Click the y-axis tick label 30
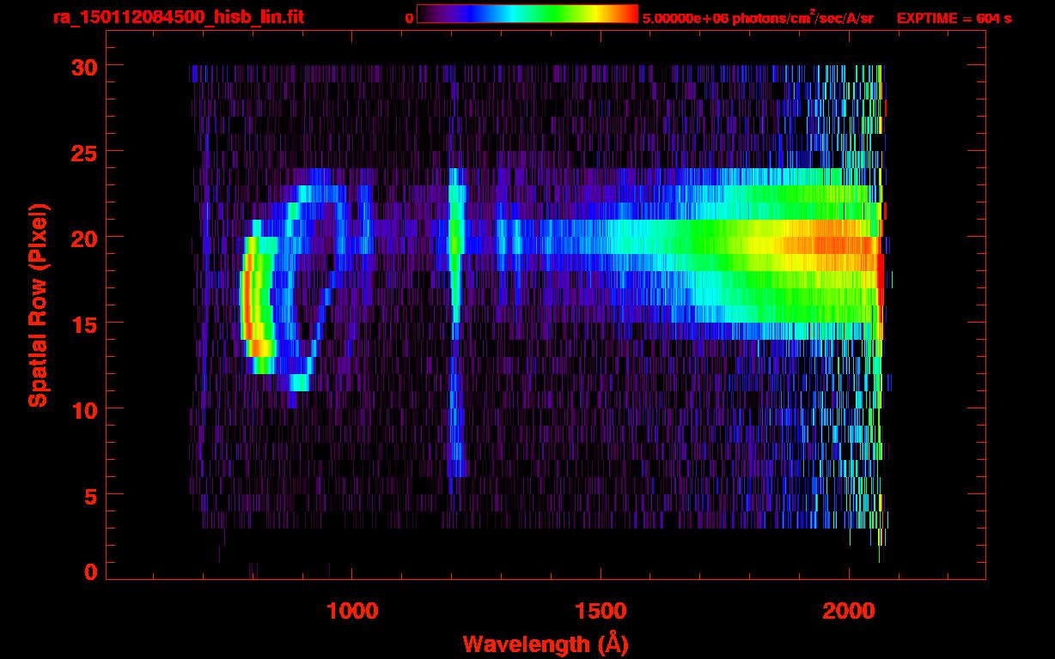The image size is (1055, 659). [83, 66]
